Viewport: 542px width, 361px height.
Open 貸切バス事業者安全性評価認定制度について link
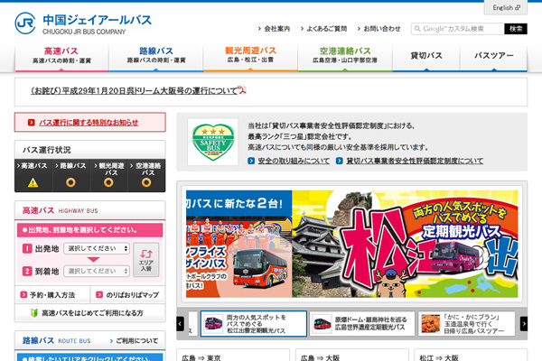pyautogui.click(x=415, y=161)
